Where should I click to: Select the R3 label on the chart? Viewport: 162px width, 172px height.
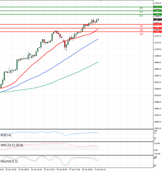(x=141, y=8)
